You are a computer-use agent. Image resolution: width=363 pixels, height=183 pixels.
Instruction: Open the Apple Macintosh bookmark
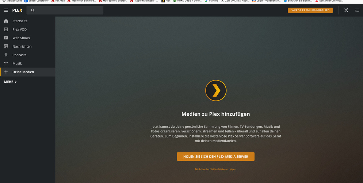pyautogui.click(x=144, y=1)
